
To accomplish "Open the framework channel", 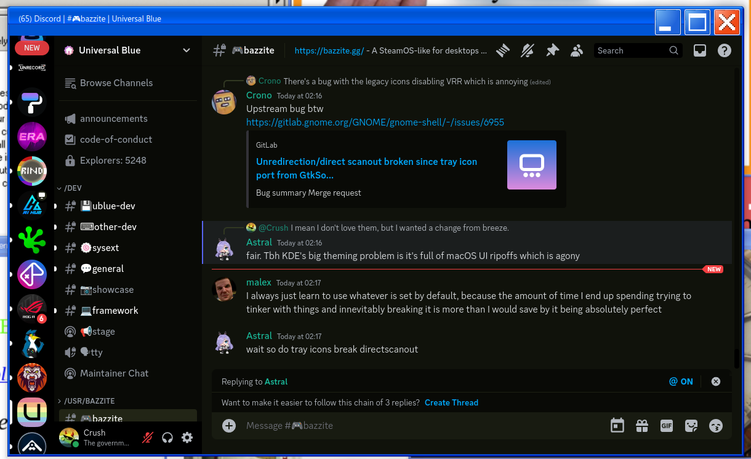I will point(128,311).
